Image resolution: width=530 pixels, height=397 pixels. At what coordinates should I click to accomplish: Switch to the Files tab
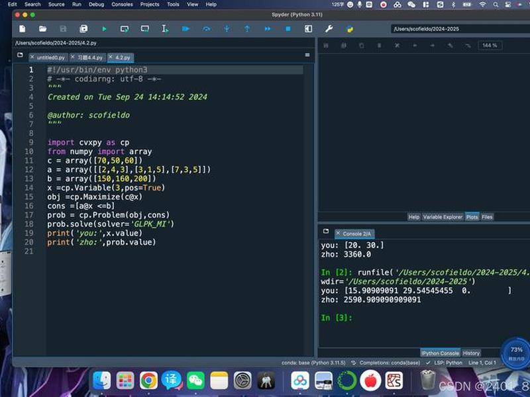[x=487, y=217]
